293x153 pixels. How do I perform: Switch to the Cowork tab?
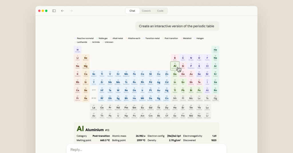tap(146, 11)
